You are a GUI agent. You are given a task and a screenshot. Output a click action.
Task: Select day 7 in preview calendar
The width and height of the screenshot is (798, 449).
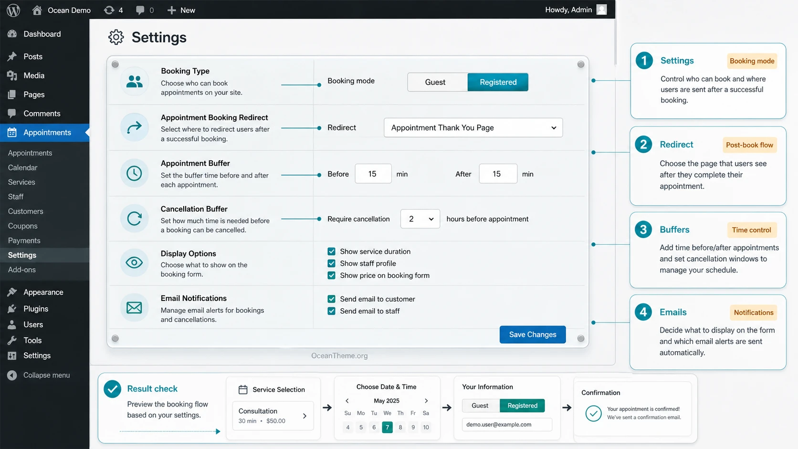click(387, 427)
